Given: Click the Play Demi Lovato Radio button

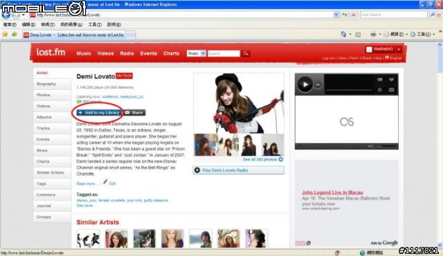Looking at the screenshot, I should [x=238, y=170].
